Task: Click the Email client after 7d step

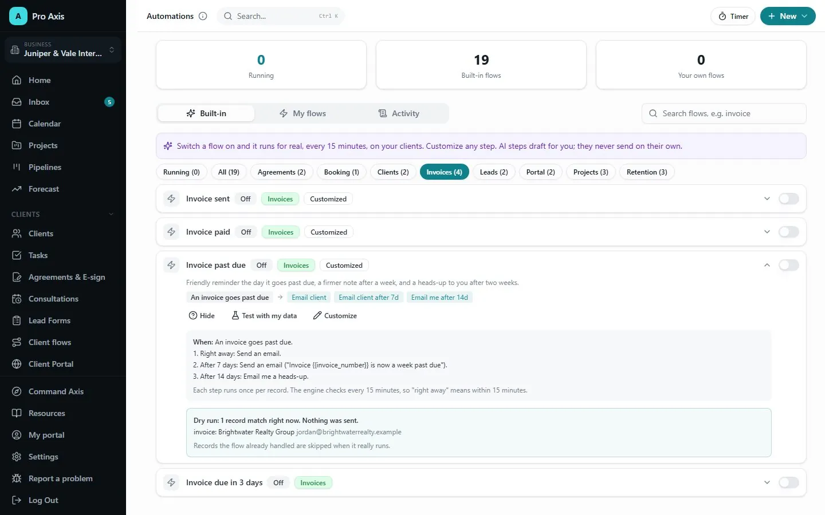Action: [x=368, y=298]
